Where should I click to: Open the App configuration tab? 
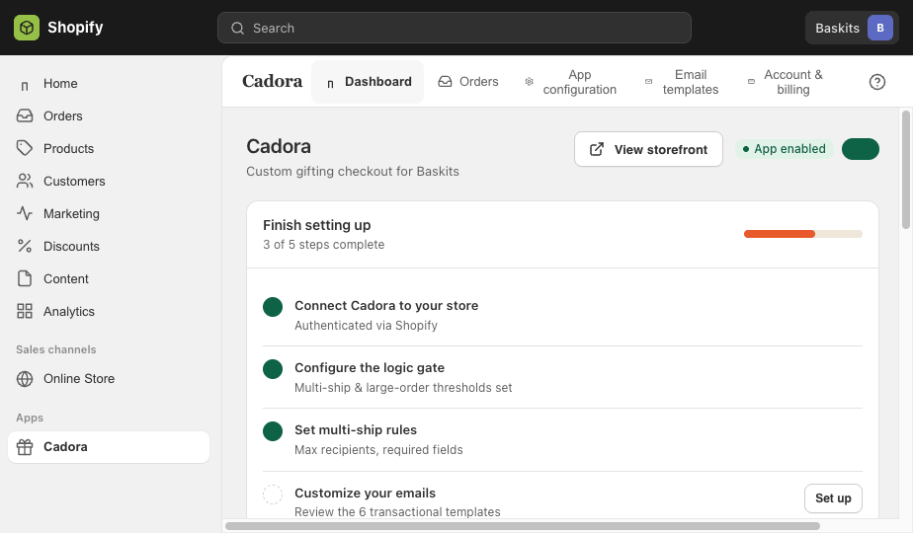(571, 82)
